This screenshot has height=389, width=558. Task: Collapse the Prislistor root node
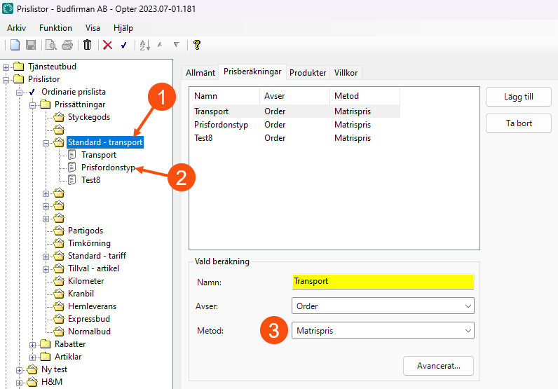click(x=7, y=79)
